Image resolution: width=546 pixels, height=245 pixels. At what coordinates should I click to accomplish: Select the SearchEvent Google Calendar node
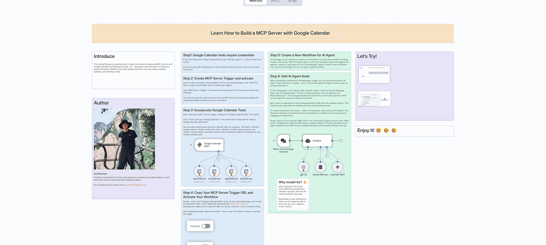(199, 171)
